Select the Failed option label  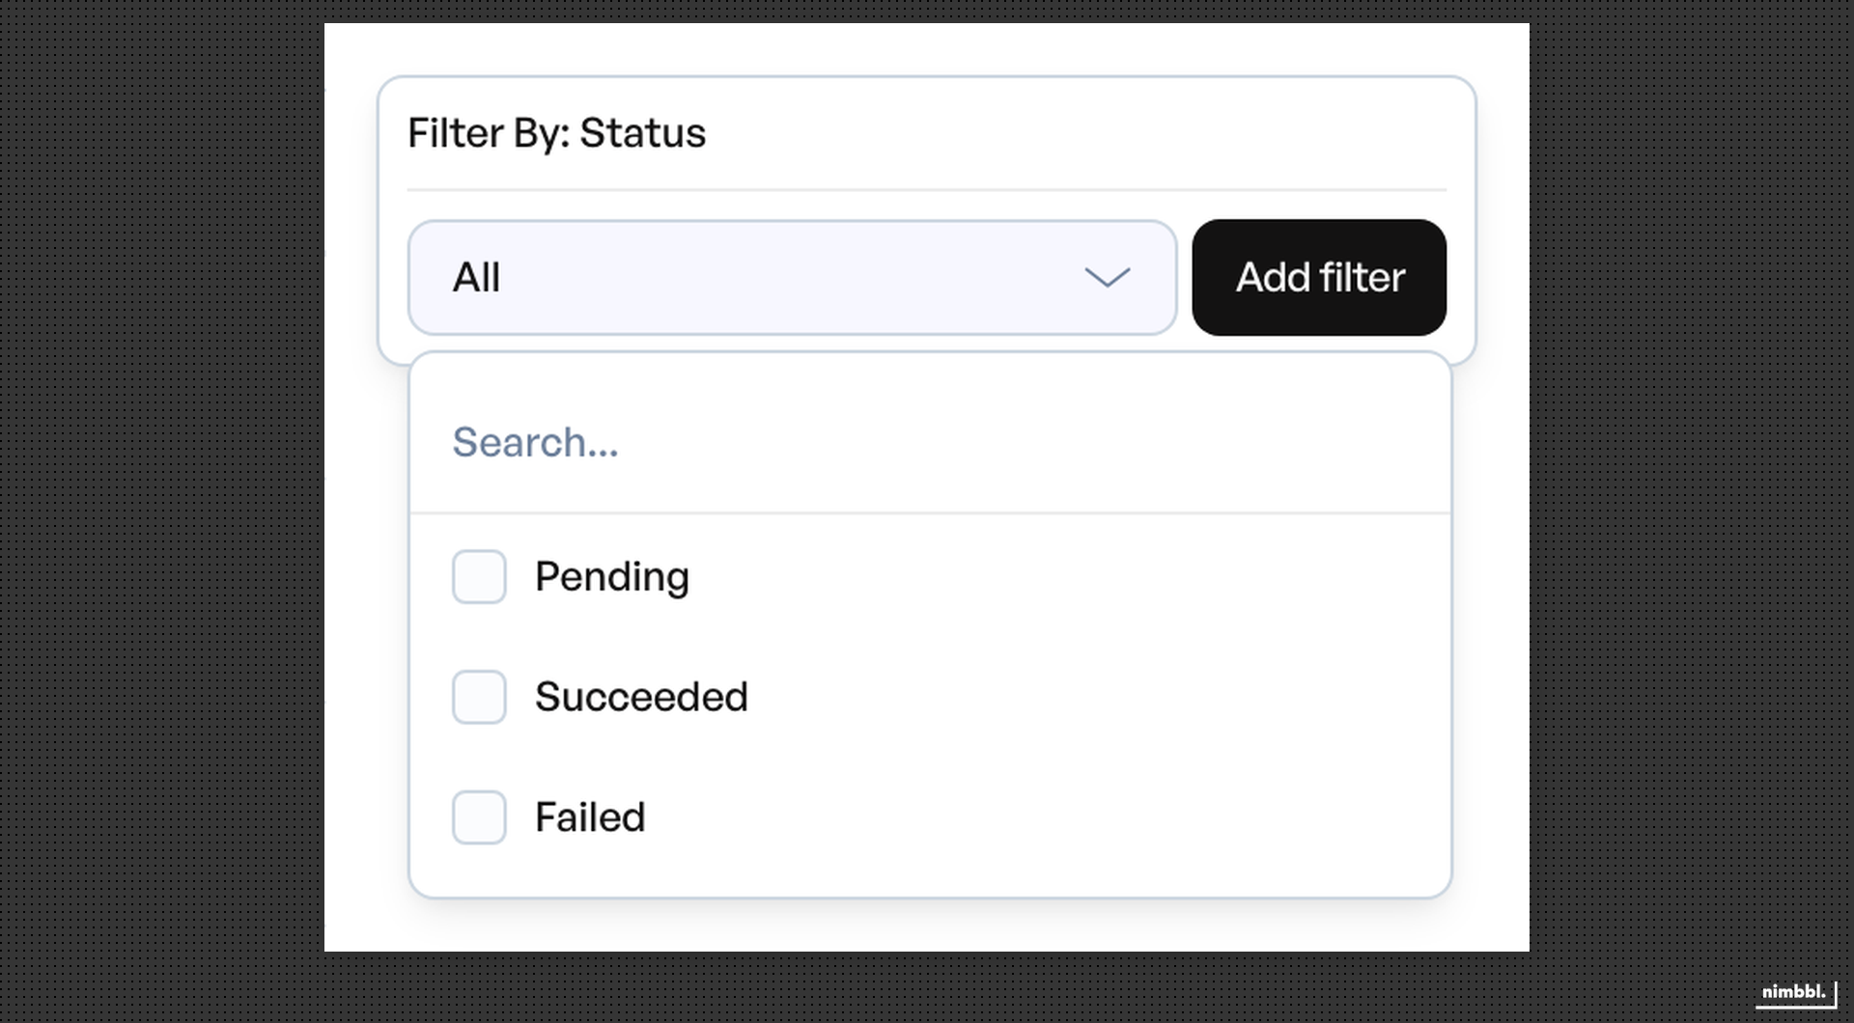coord(590,816)
